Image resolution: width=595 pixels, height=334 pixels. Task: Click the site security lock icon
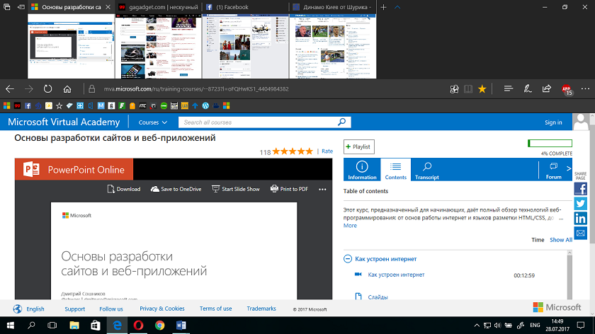click(91, 89)
